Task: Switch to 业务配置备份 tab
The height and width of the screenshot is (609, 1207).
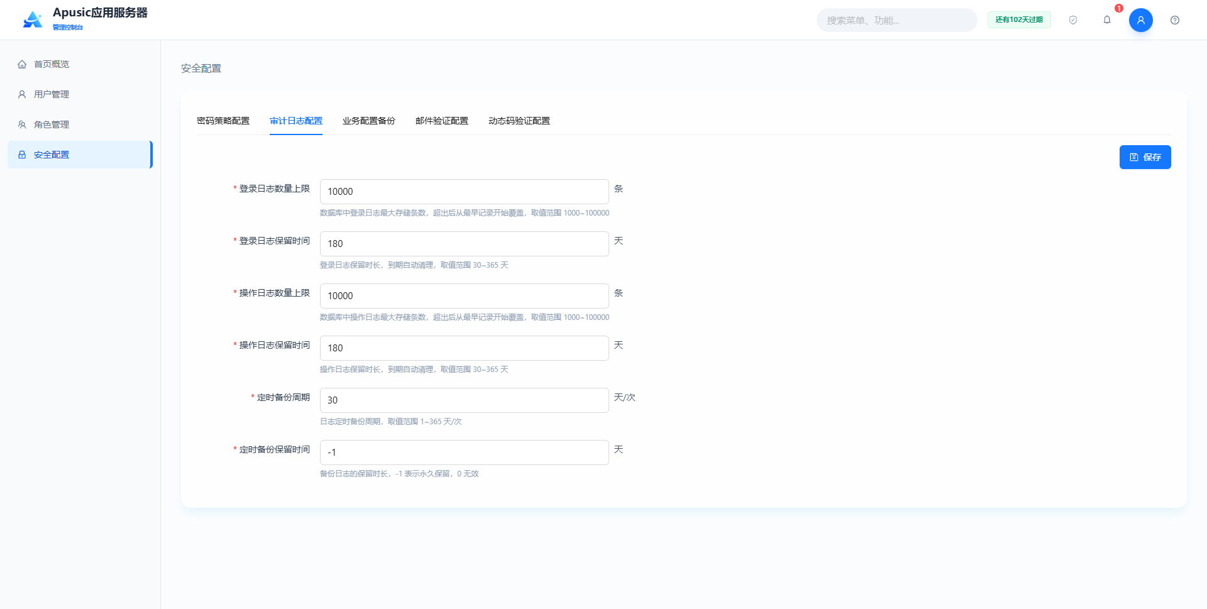Action: pos(369,121)
